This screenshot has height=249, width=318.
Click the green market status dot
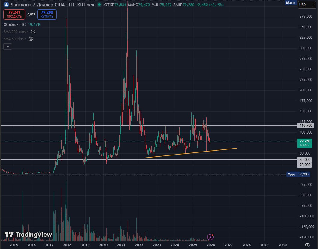click(99, 5)
